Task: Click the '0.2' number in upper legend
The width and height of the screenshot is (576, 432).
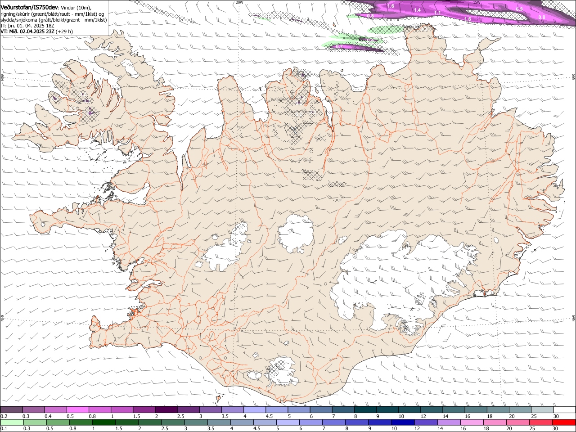Action: coord(4,416)
